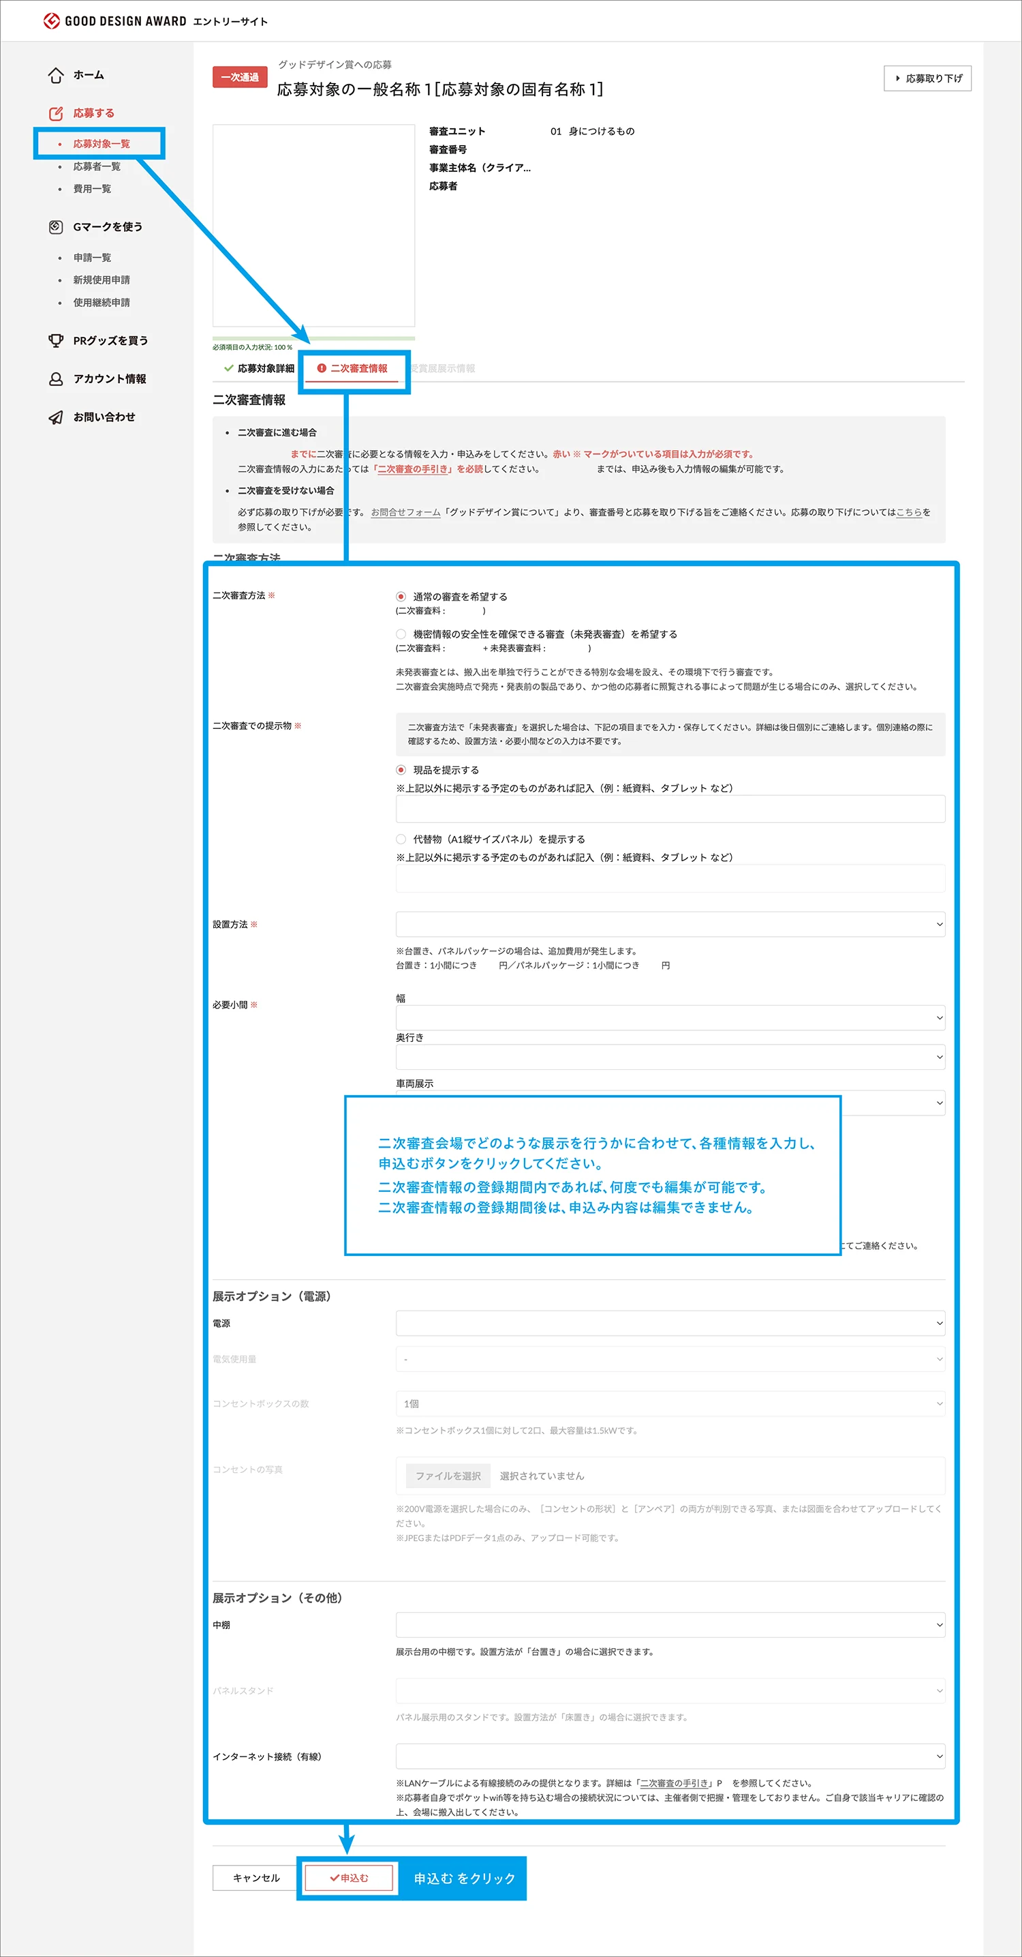
Task: Open the 電源 dropdown
Action: pos(670,1323)
